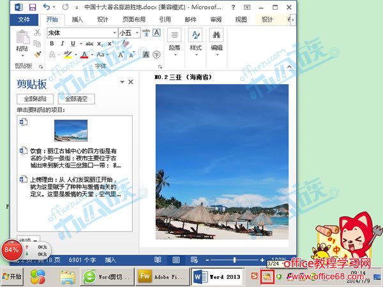
Task: Expand the Paste options arrow below 粘贴
Action: [22, 55]
